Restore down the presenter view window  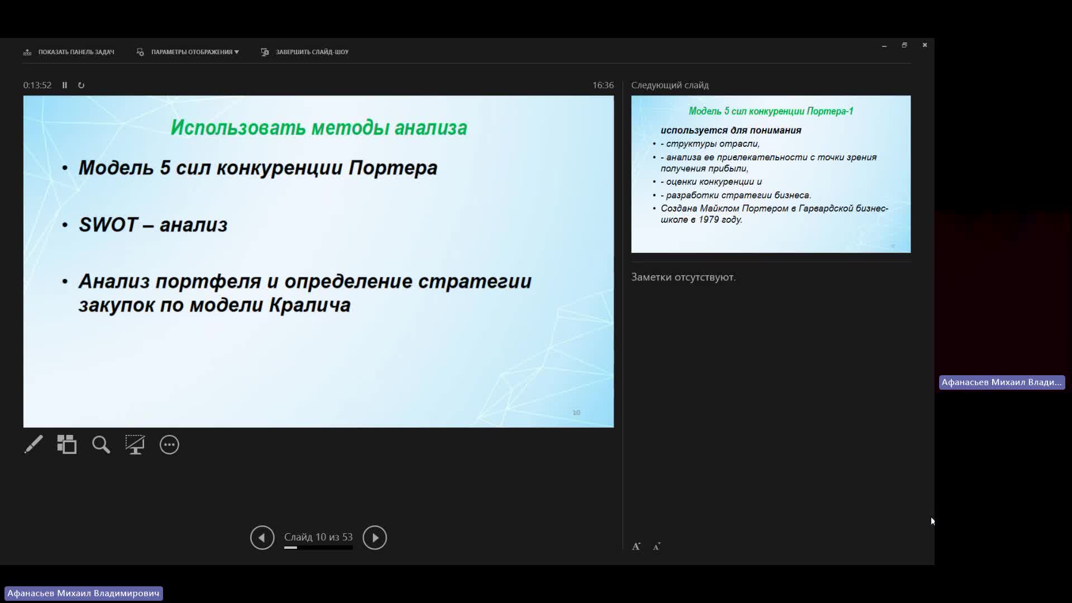click(904, 45)
